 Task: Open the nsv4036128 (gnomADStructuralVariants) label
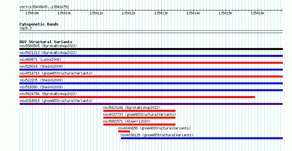point(157,135)
